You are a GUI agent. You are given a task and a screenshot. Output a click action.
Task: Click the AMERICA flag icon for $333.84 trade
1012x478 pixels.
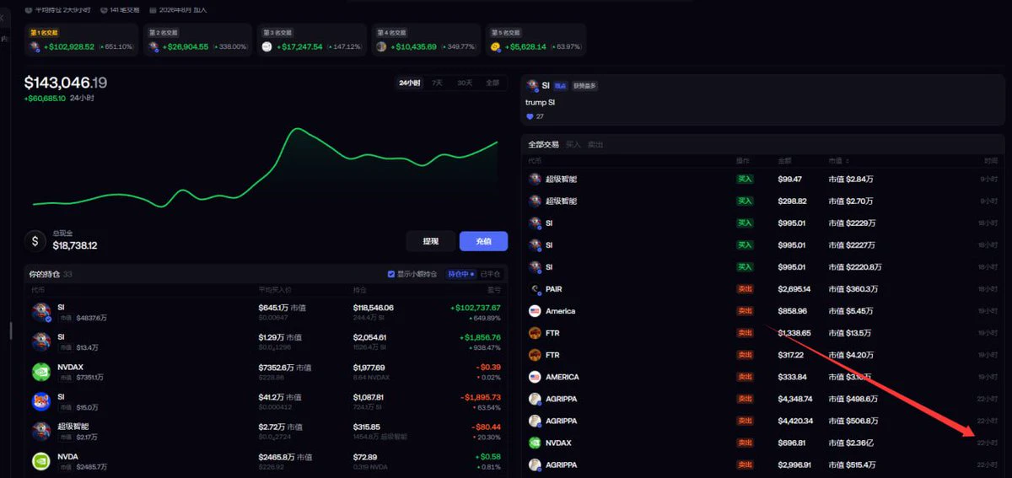(x=534, y=377)
